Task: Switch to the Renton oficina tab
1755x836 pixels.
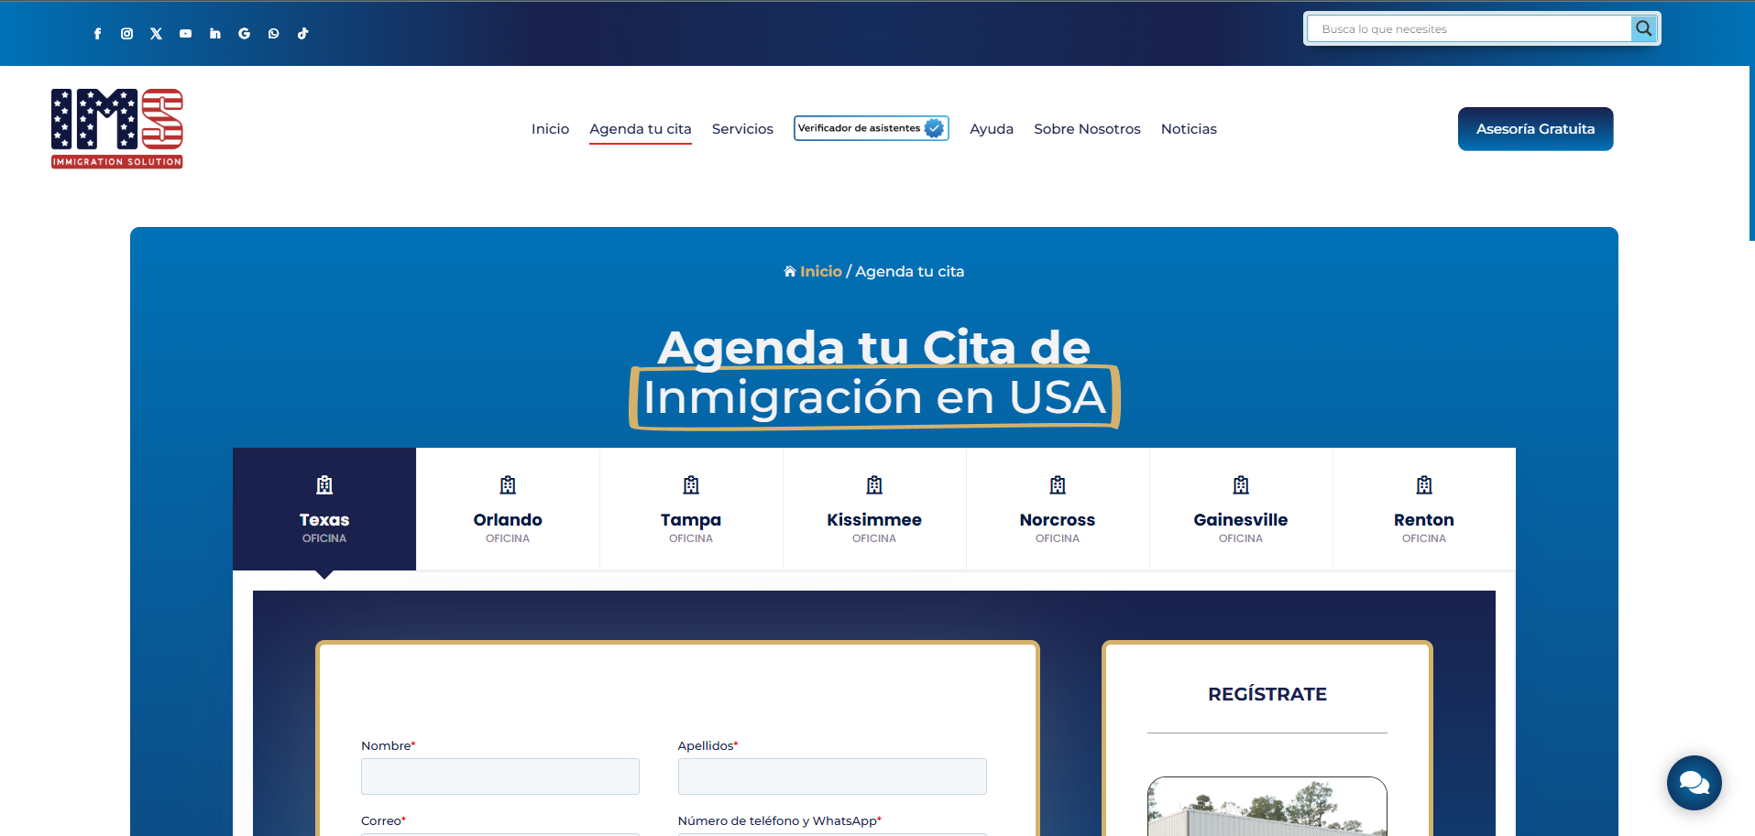Action: point(1423,509)
